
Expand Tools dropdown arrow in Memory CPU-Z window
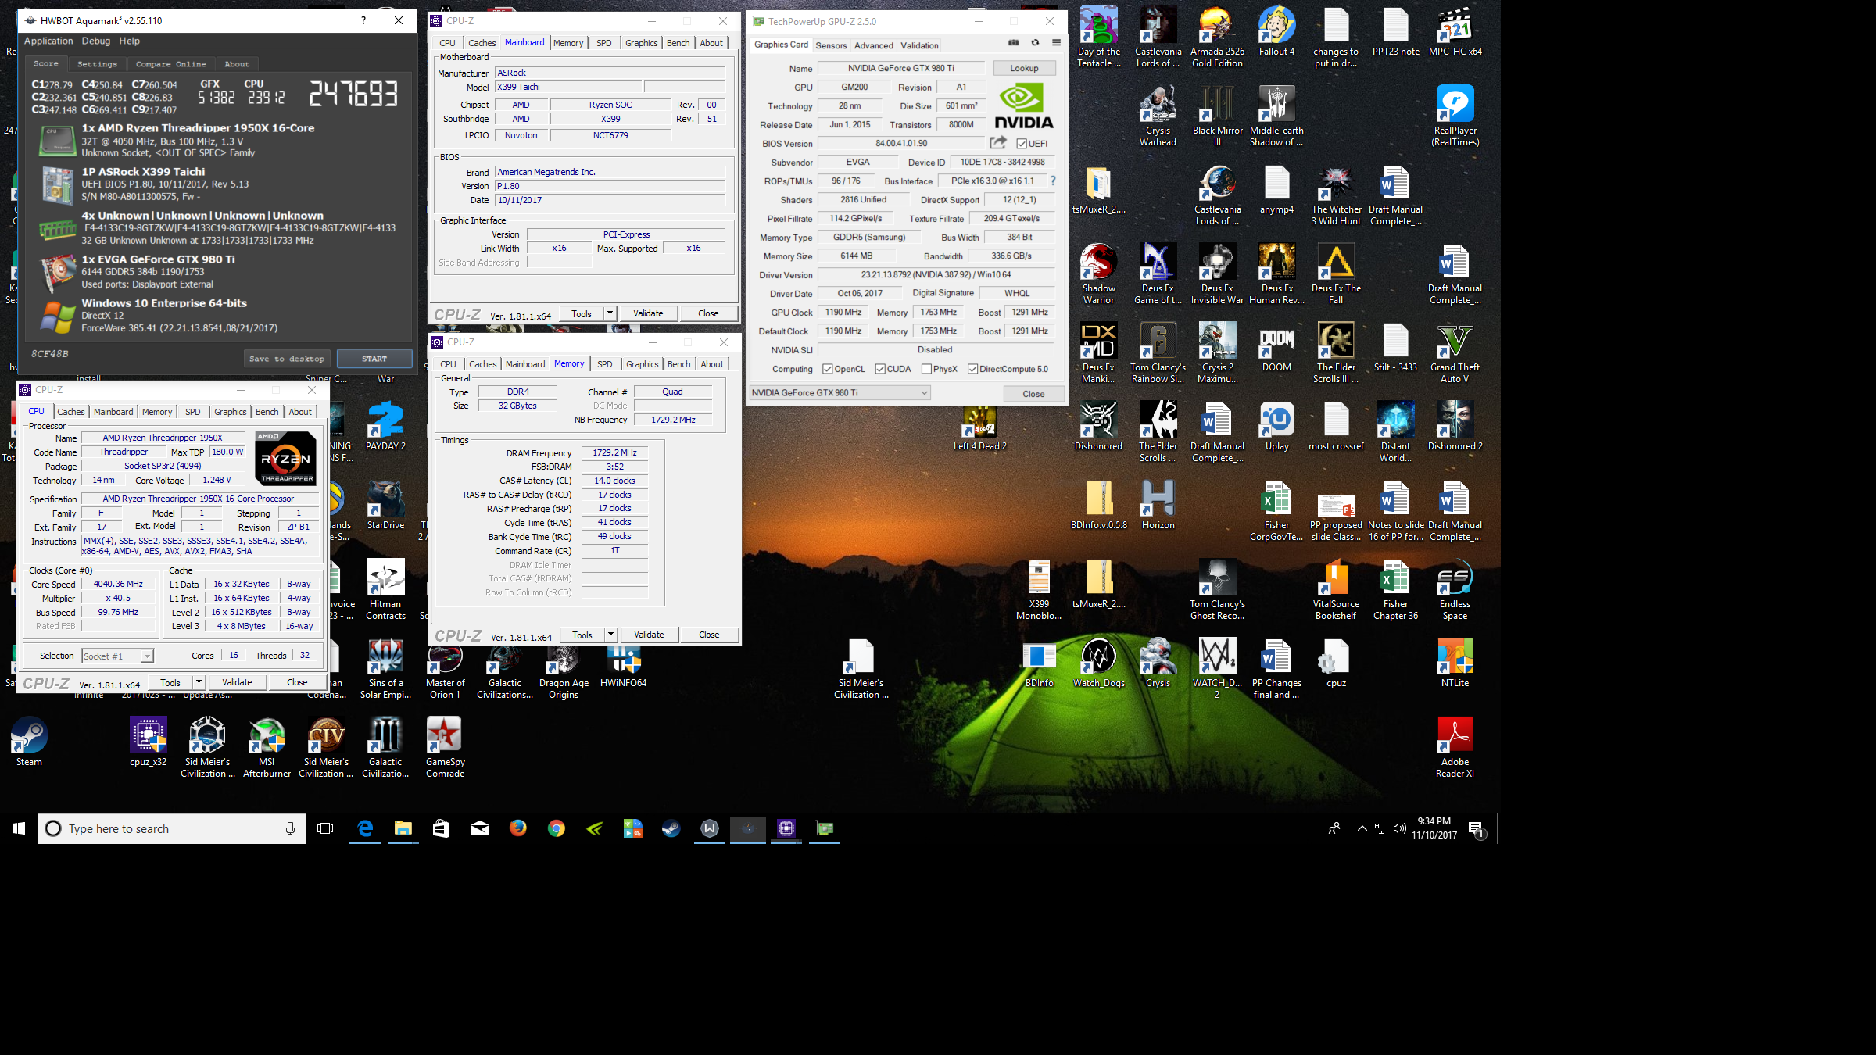click(x=610, y=635)
